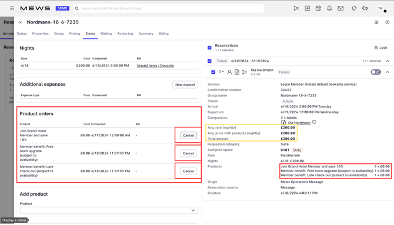
Task: Switch to the Group tab
Action: pos(59,33)
